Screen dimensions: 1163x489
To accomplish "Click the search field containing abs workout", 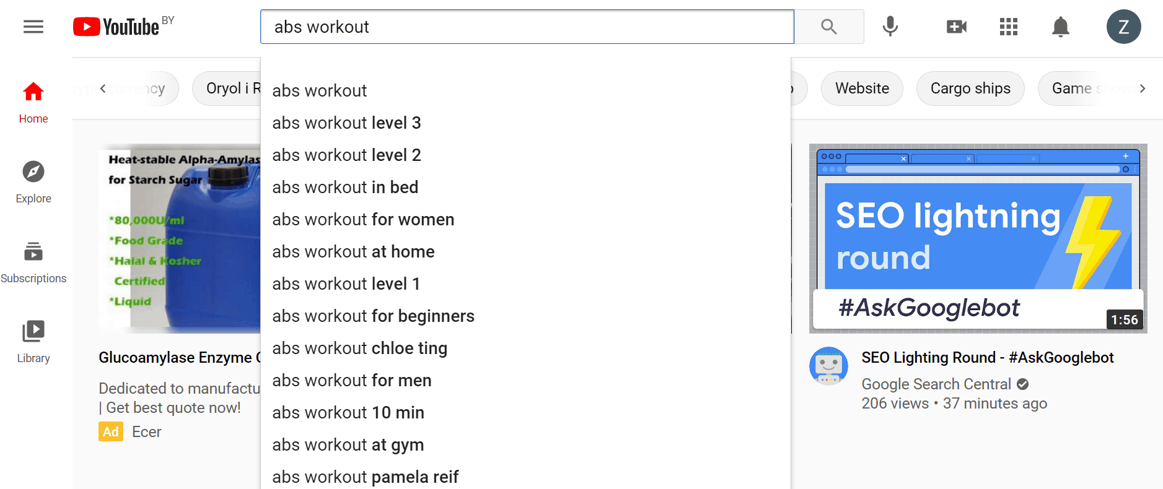I will (x=527, y=27).
